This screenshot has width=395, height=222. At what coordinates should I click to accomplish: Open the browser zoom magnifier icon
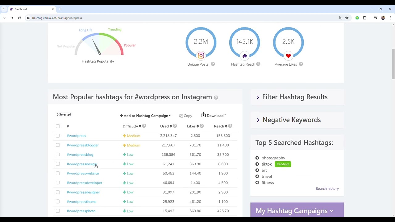340,18
